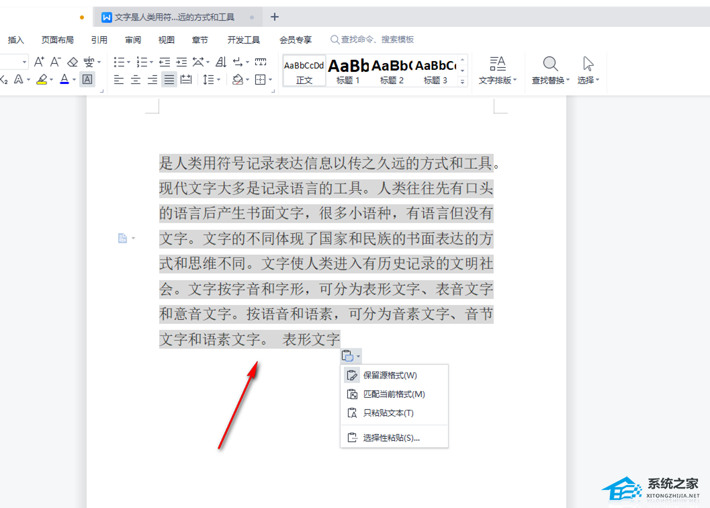Open the paste options dropdown arrow
Image resolution: width=710 pixels, height=508 pixels.
pyautogui.click(x=358, y=356)
